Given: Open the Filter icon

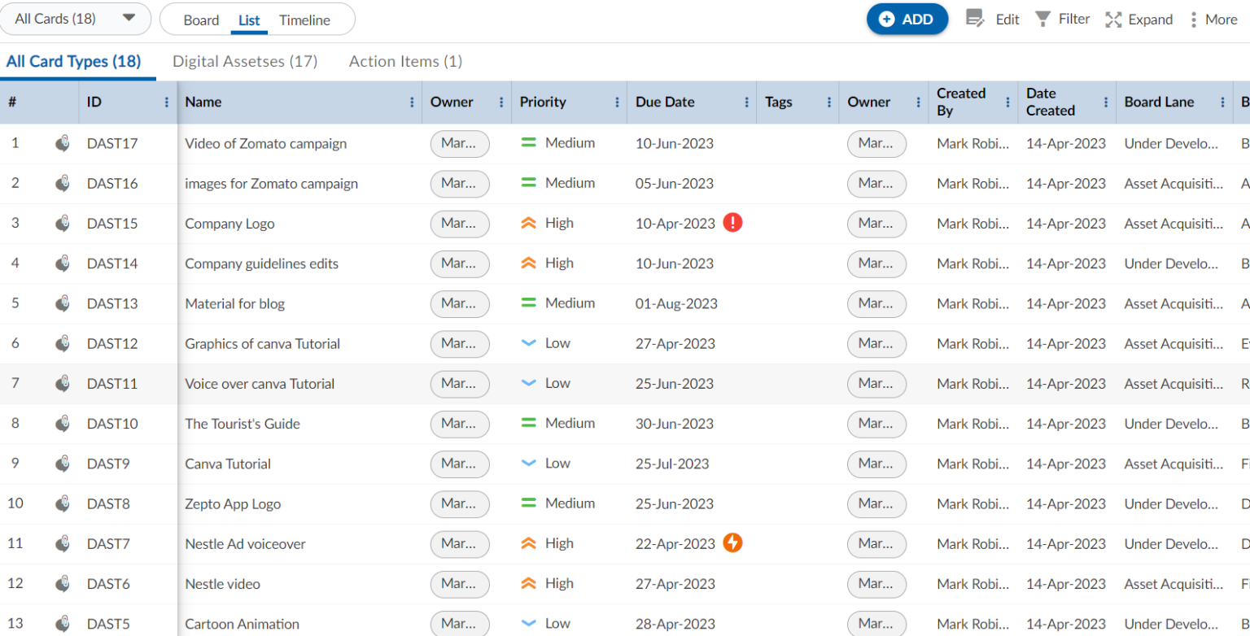Looking at the screenshot, I should point(1042,19).
